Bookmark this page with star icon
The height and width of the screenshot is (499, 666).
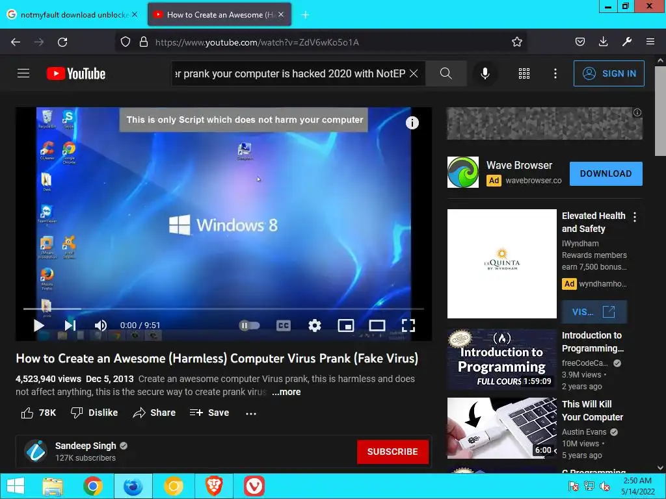point(516,42)
